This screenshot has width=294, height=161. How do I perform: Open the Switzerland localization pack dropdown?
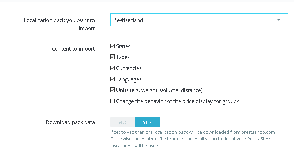pos(199,20)
